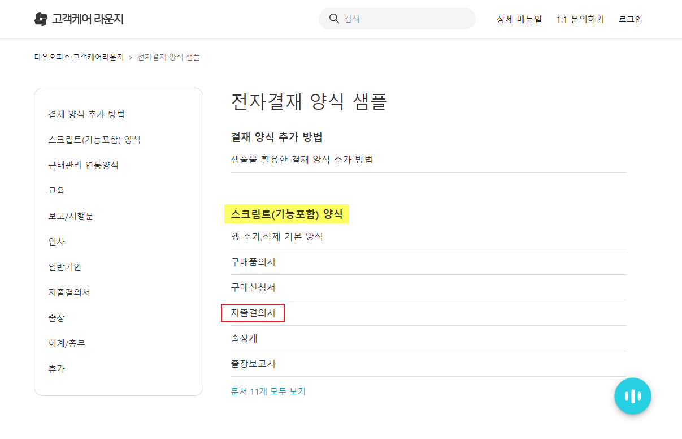The width and height of the screenshot is (682, 439).
Task: Click the highlighted 스크립트(기능포함) 양식 section heading
Action: coord(286,214)
